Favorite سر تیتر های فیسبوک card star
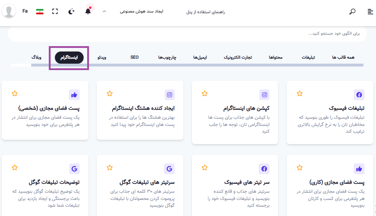Viewport: 376px width, 216px height. point(205,167)
